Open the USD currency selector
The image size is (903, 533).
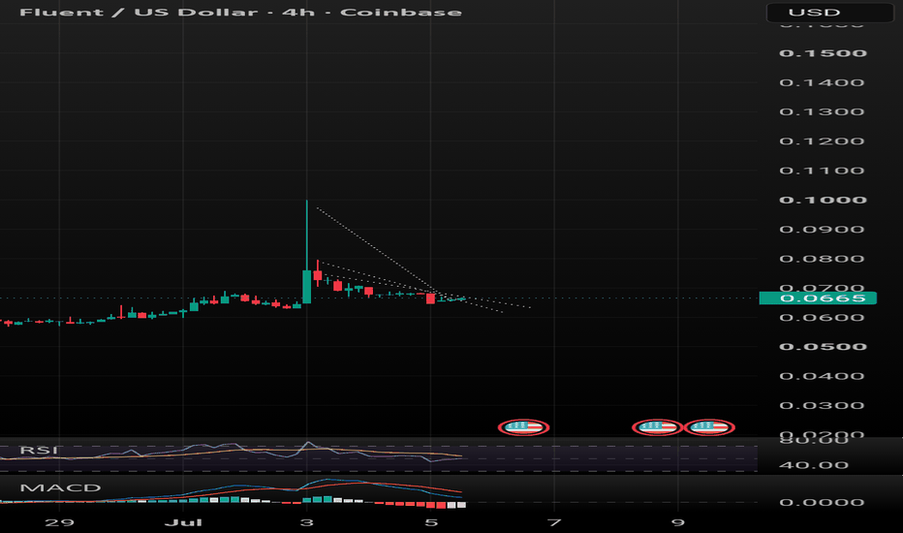(830, 12)
